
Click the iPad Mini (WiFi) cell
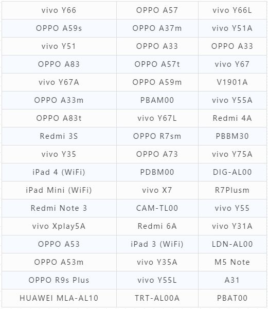point(59,190)
